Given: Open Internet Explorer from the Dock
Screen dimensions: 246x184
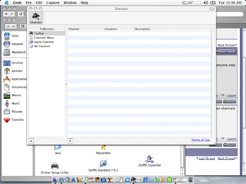Looking at the screenshot, I should (x=145, y=180).
